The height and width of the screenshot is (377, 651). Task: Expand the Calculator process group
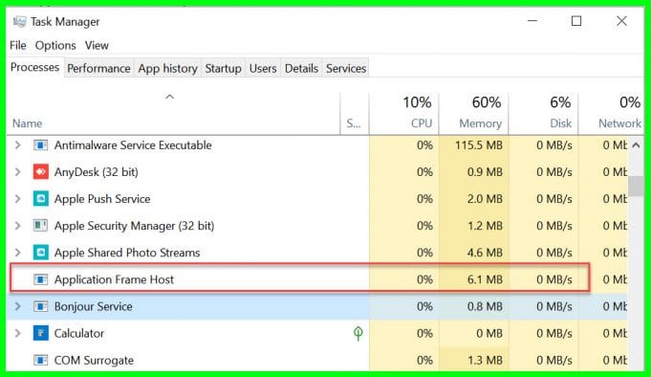tap(17, 333)
